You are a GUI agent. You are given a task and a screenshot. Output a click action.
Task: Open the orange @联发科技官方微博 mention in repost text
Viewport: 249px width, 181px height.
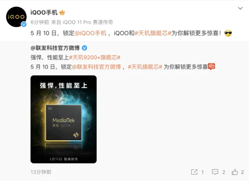pyautogui.click(x=96, y=67)
